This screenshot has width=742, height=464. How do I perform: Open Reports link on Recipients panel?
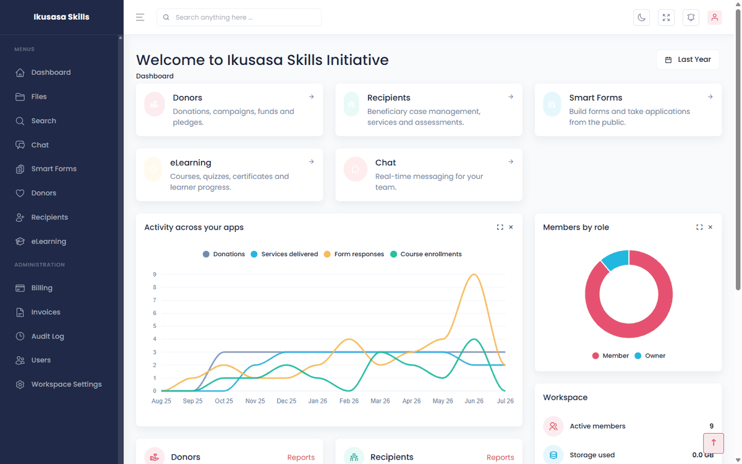(x=500, y=457)
